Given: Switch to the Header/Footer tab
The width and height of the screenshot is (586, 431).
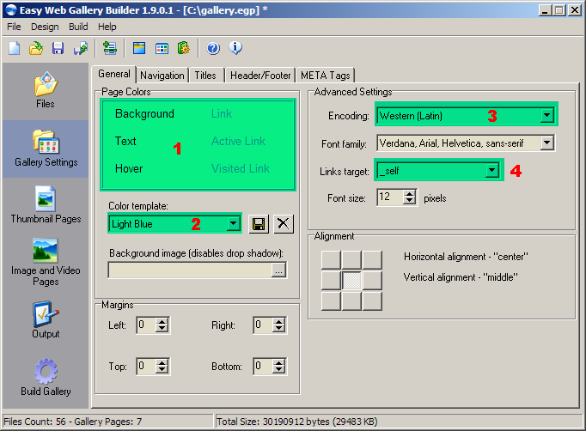Looking at the screenshot, I should (260, 76).
